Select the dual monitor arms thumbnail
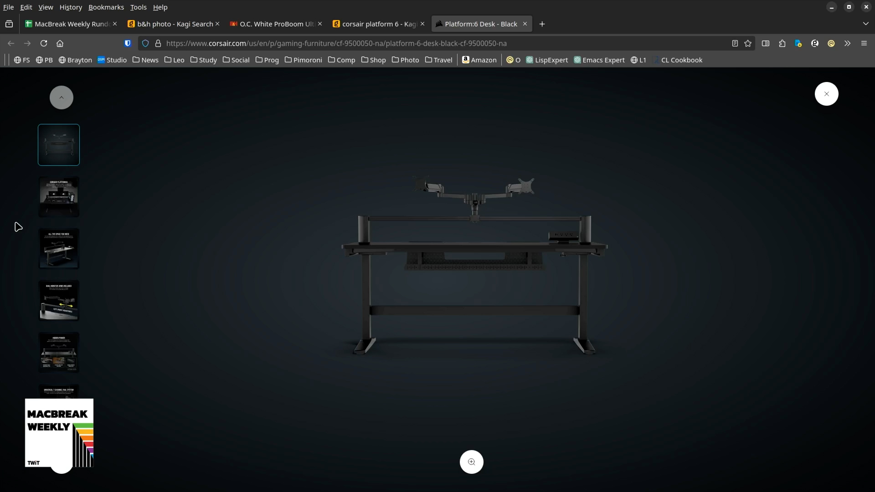This screenshot has width=875, height=492. 59,300
